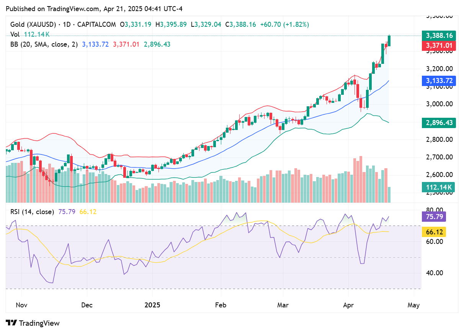Click the CAPITALCOM exchange label
The image size is (464, 333).
96,24
